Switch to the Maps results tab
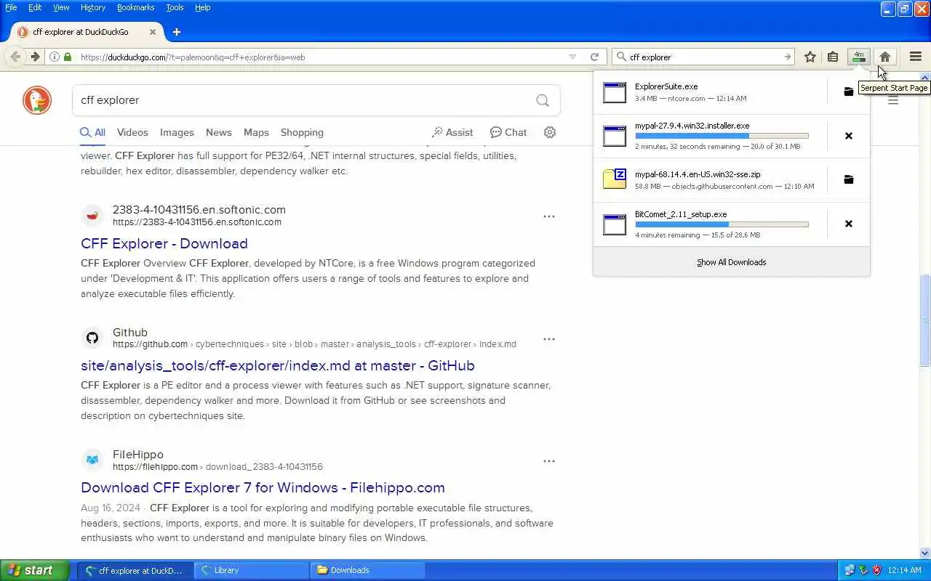This screenshot has width=931, height=581. tap(256, 132)
